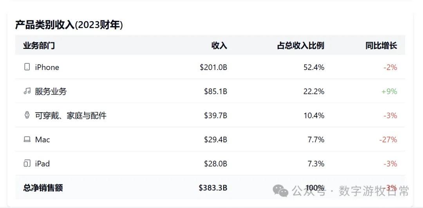This screenshot has height=208, width=423.
Task: Click the 收入 column header
Action: tap(219, 45)
